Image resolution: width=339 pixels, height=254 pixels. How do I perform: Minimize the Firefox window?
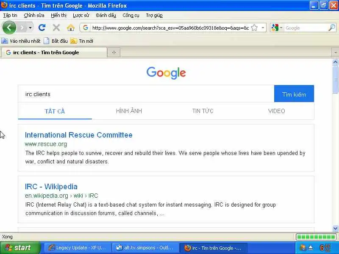coord(314,6)
